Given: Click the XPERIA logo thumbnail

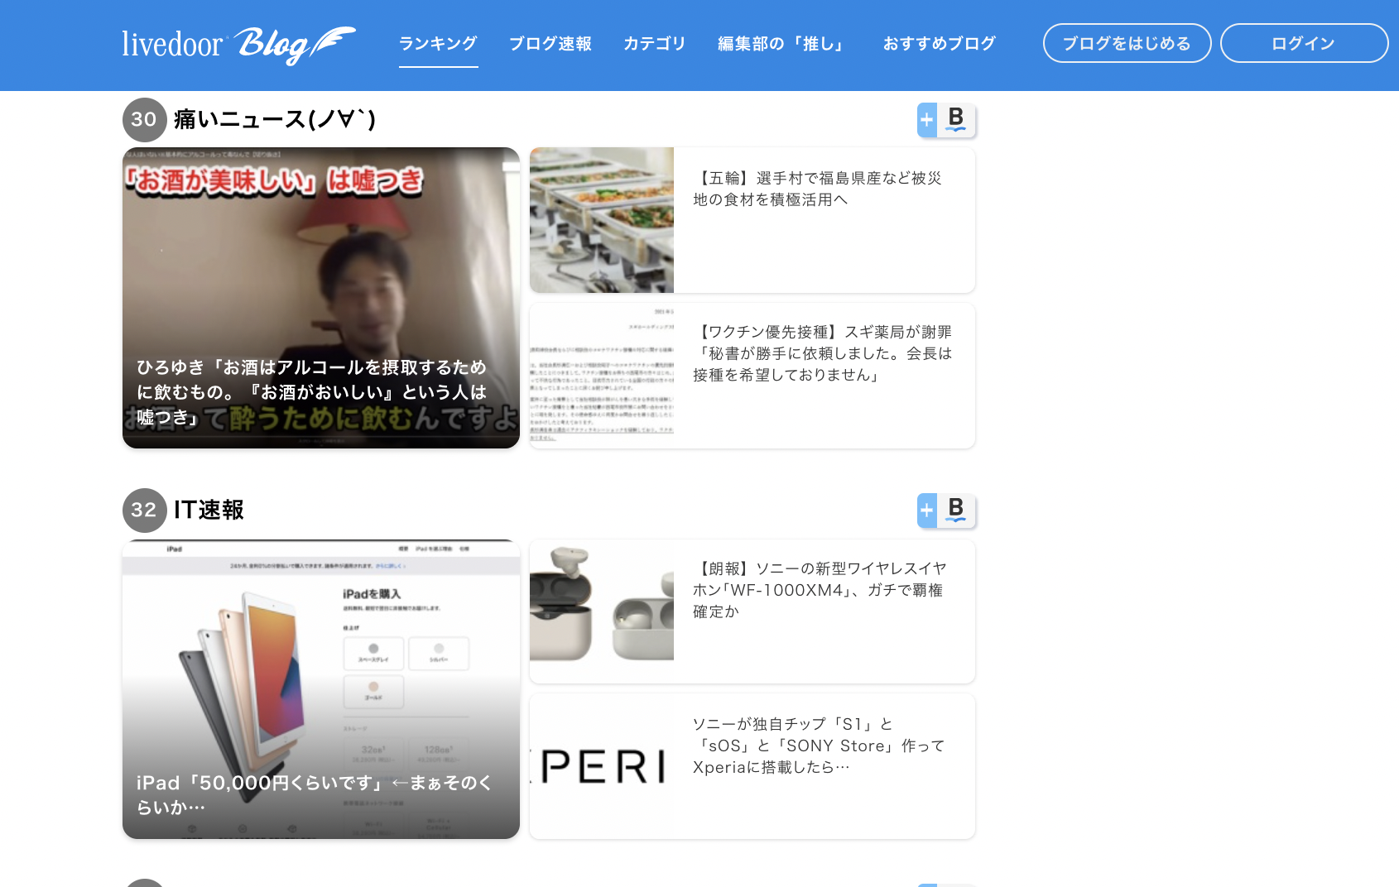Looking at the screenshot, I should pos(602,766).
